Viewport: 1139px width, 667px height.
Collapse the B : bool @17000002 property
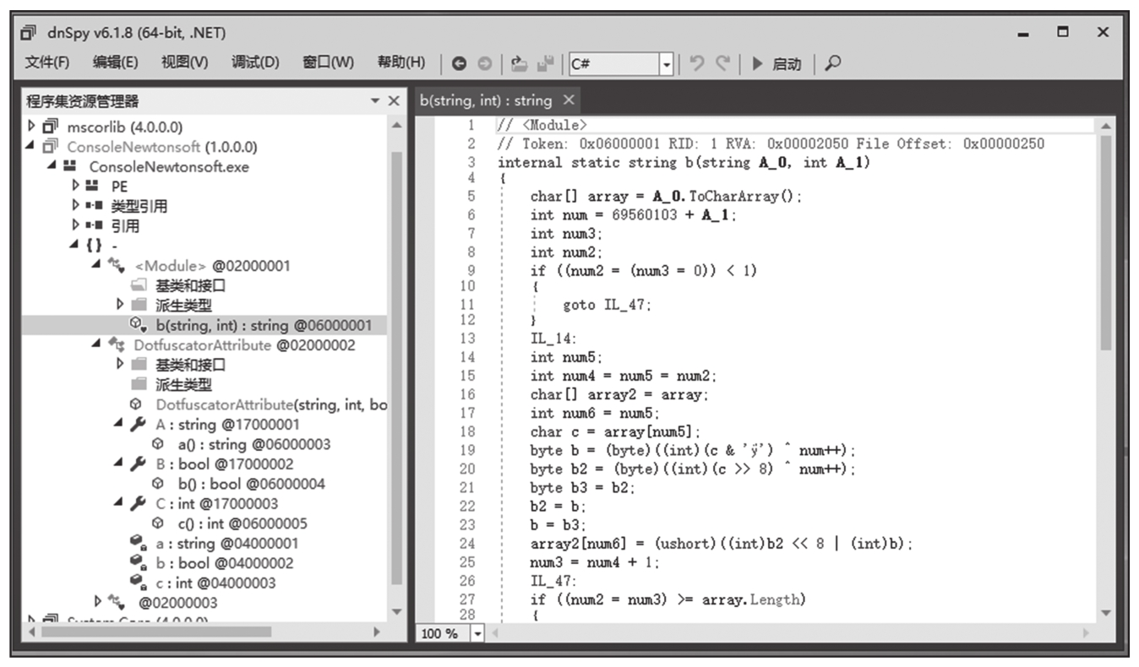[x=119, y=464]
